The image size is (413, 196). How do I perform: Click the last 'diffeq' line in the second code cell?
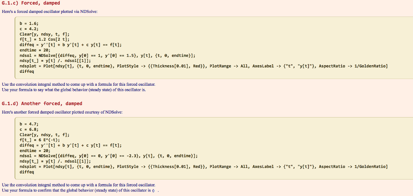27,172
